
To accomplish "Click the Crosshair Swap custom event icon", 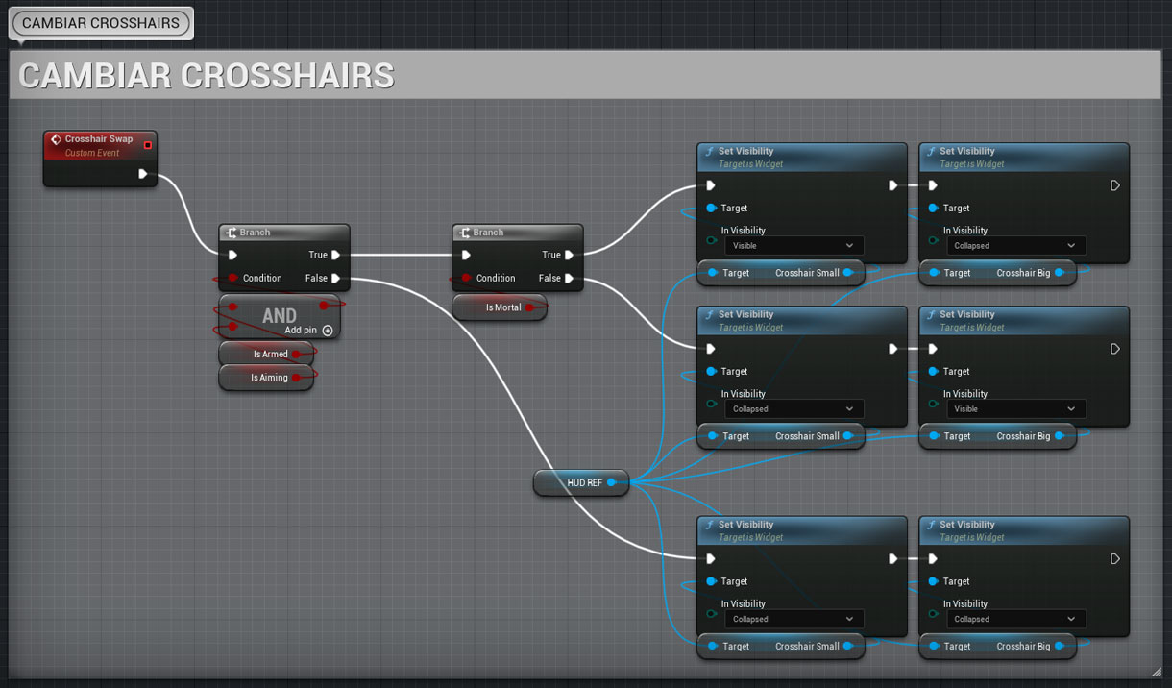I will [x=56, y=139].
